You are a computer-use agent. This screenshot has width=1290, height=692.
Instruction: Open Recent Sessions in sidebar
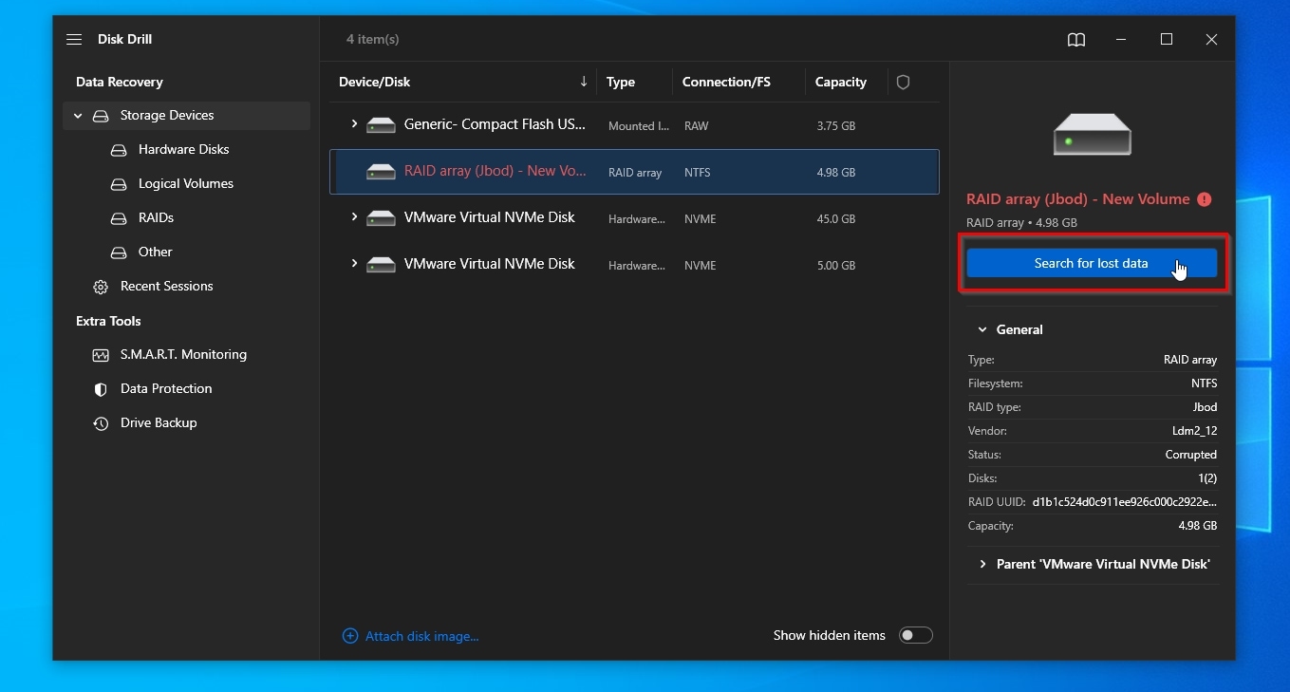(166, 287)
